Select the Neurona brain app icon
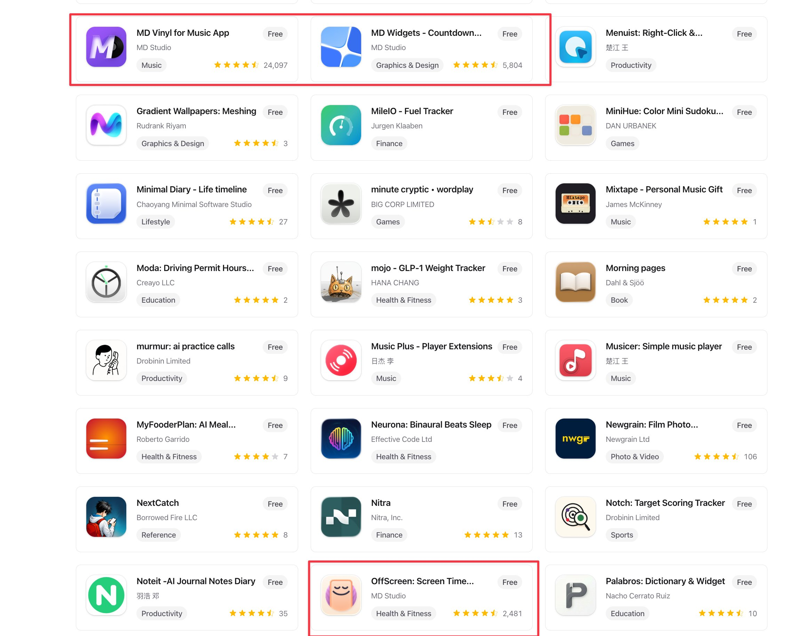 [x=341, y=439]
